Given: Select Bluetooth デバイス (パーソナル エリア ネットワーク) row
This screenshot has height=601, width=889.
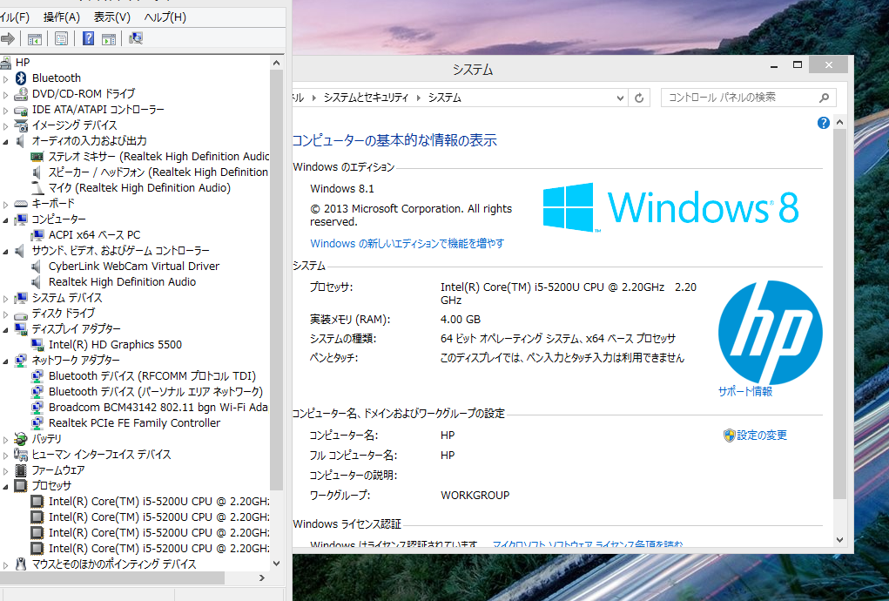Looking at the screenshot, I should tap(155, 392).
